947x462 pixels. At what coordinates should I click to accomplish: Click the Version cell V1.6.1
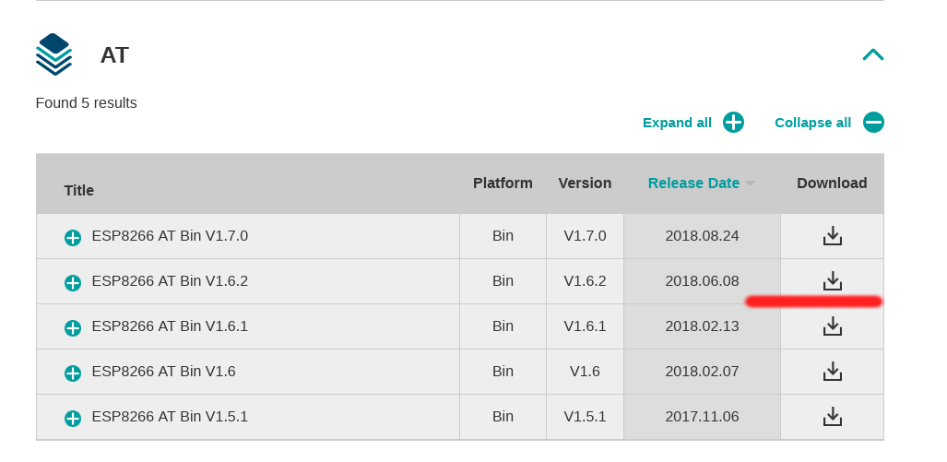[x=585, y=326]
